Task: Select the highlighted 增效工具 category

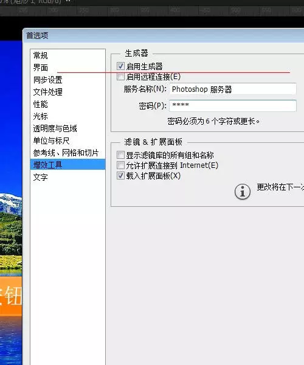Action: 67,165
